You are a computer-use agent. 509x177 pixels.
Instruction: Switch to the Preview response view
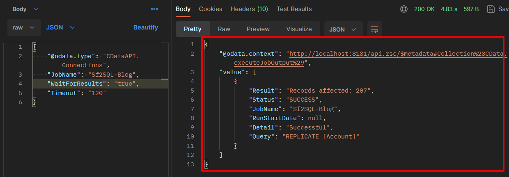258,29
